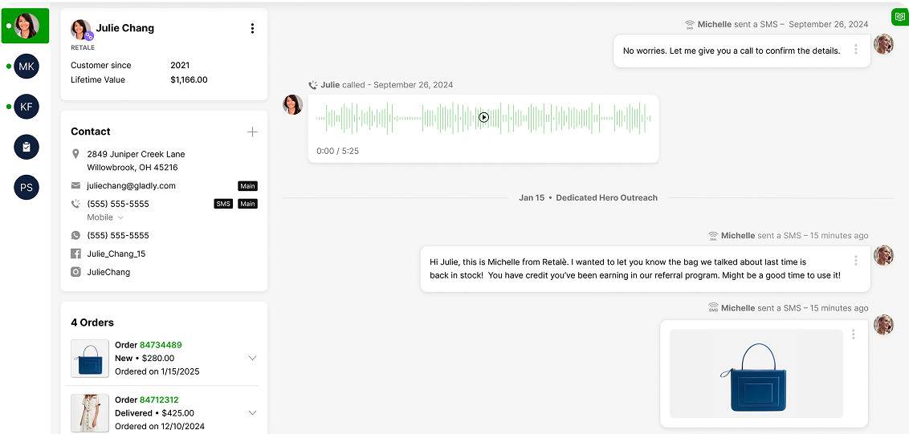
Task: Expand order 84712312 details
Action: (252, 413)
